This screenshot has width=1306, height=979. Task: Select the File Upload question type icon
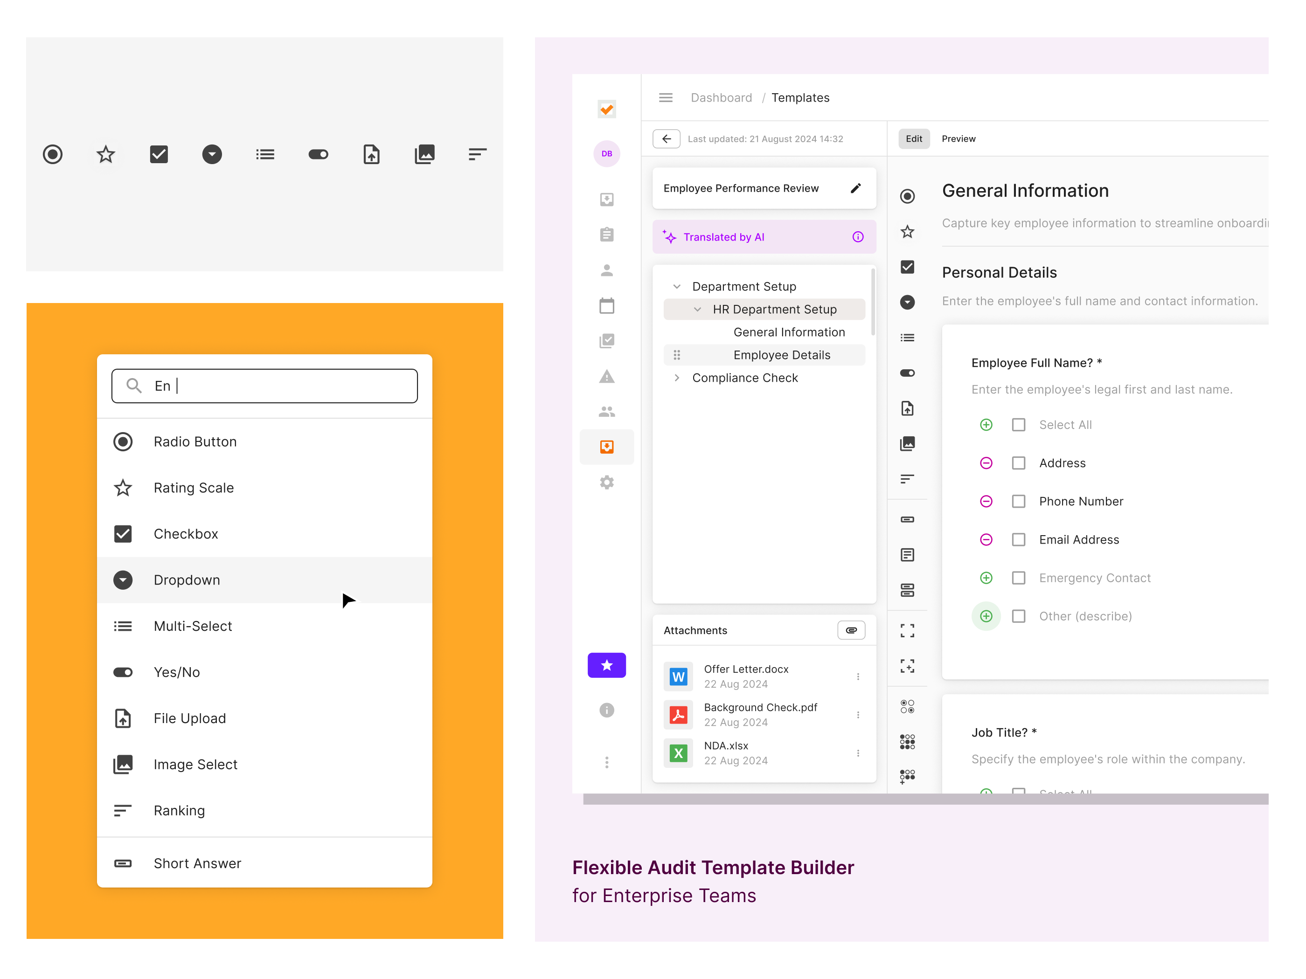[x=123, y=718]
